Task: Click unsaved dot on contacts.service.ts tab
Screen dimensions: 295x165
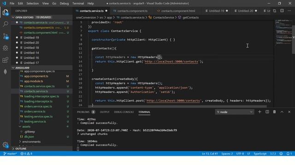Action: [106, 11]
